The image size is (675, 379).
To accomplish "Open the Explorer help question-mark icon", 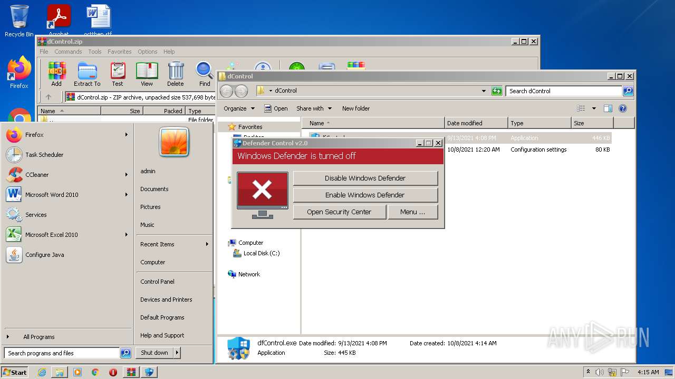I will click(622, 108).
